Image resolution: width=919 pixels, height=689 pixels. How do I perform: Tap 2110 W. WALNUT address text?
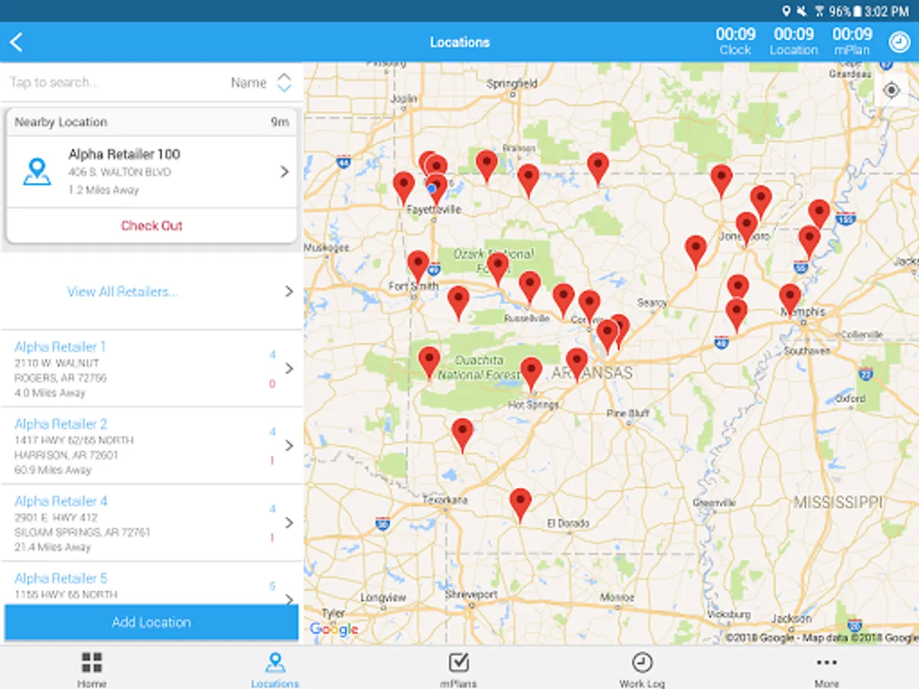tap(57, 363)
